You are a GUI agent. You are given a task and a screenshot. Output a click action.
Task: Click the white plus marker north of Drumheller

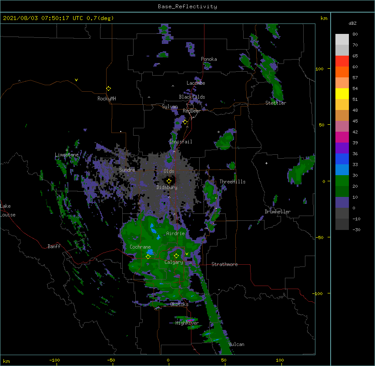click(266, 163)
